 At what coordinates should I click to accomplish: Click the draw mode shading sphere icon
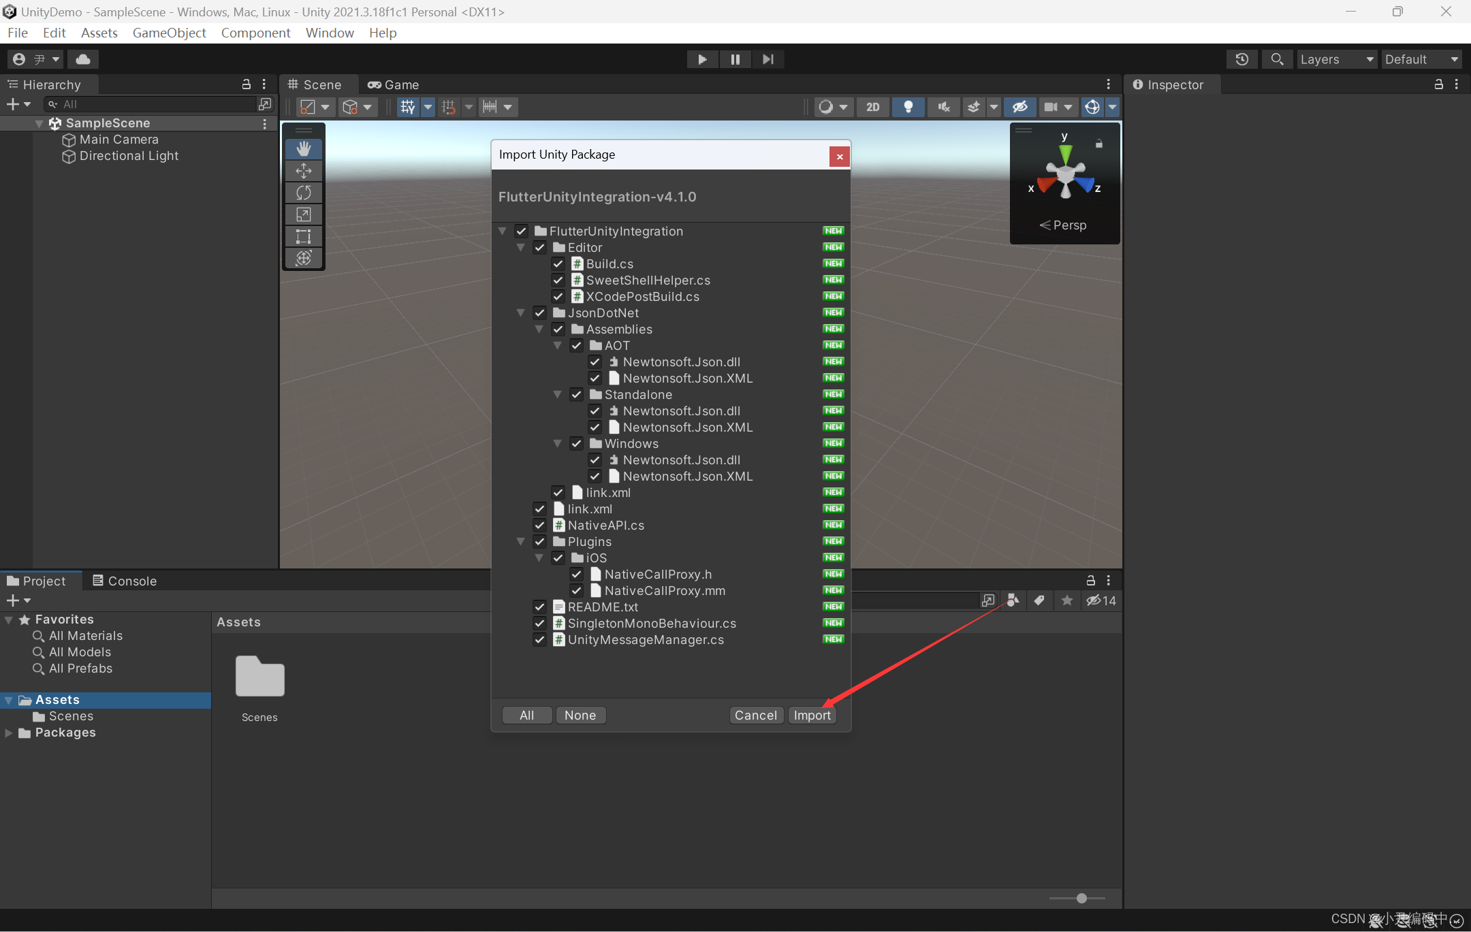(x=826, y=107)
